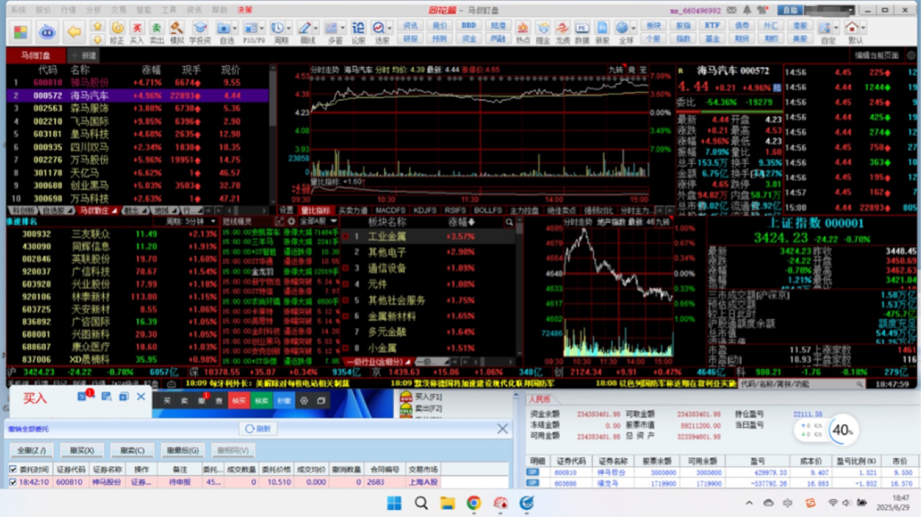Open Windows Start menu
Viewport: 921px width, 517px height.
394,502
